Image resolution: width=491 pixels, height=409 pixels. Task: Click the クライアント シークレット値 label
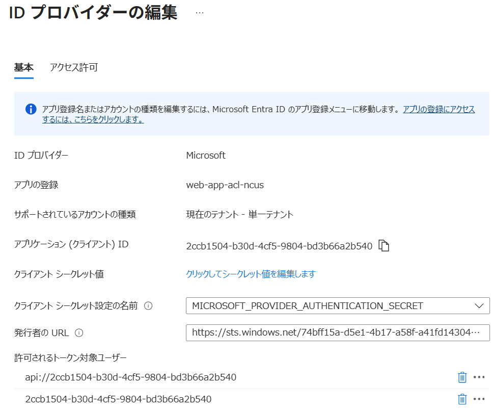(x=59, y=274)
